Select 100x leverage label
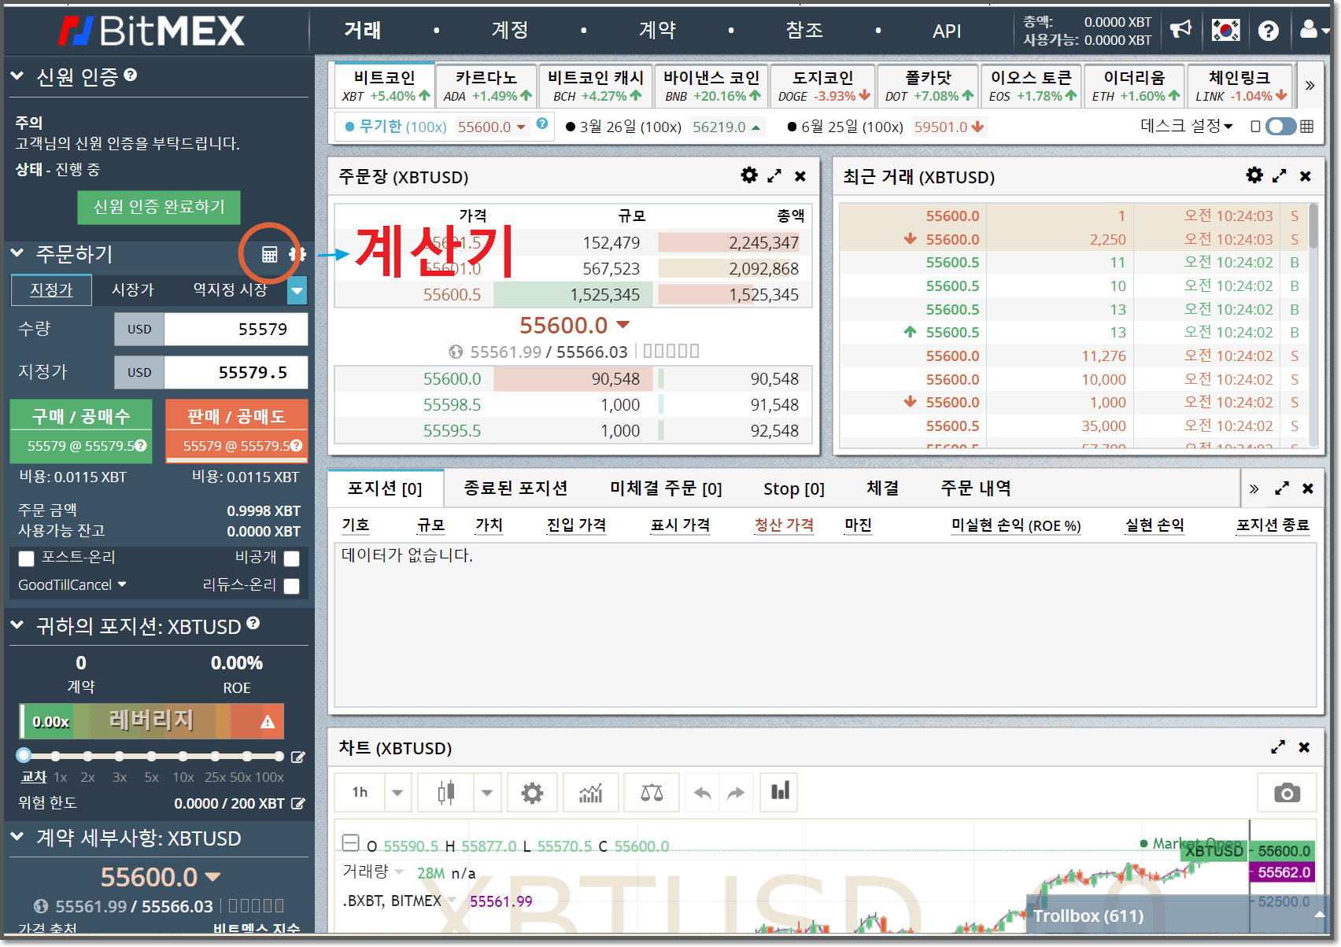The width and height of the screenshot is (1341, 947). tap(269, 777)
